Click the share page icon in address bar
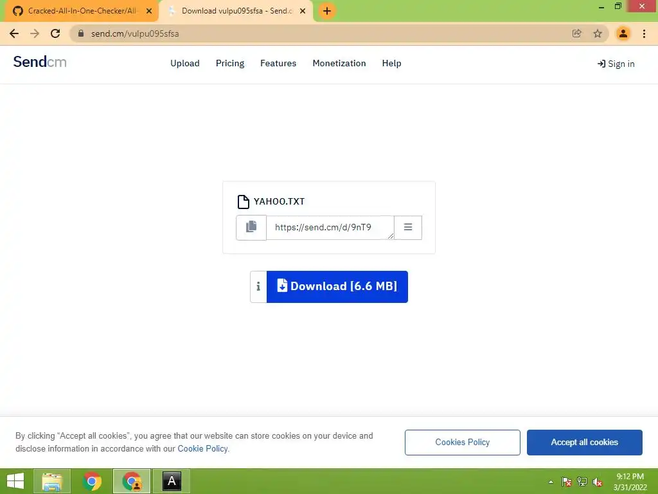Screen dimensions: 658x494 coord(577,33)
